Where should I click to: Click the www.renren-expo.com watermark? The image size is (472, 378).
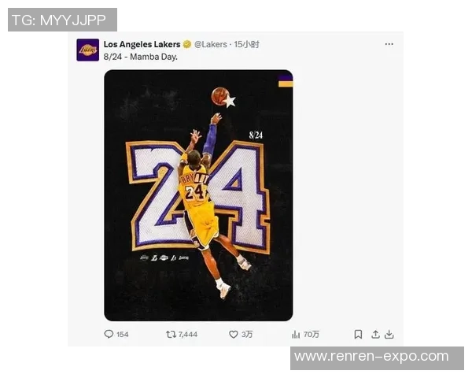click(376, 357)
